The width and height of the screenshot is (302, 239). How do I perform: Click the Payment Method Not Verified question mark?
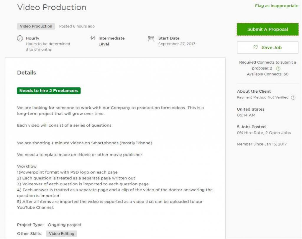point(293,97)
